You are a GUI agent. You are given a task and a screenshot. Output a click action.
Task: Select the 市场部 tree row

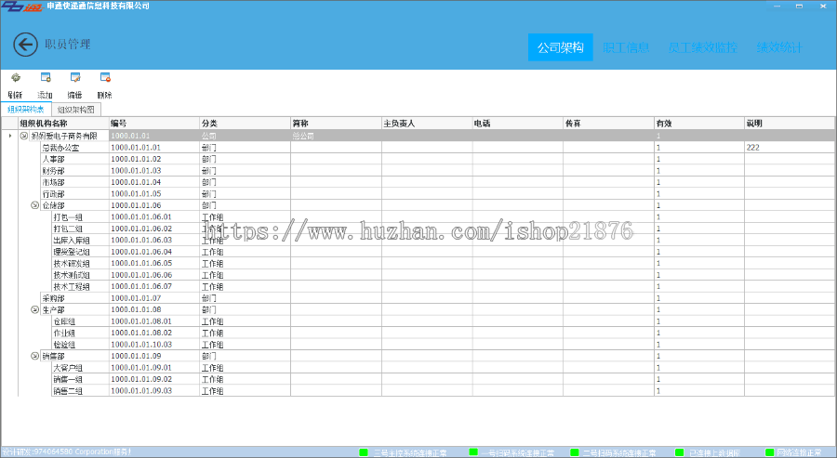[x=53, y=182]
